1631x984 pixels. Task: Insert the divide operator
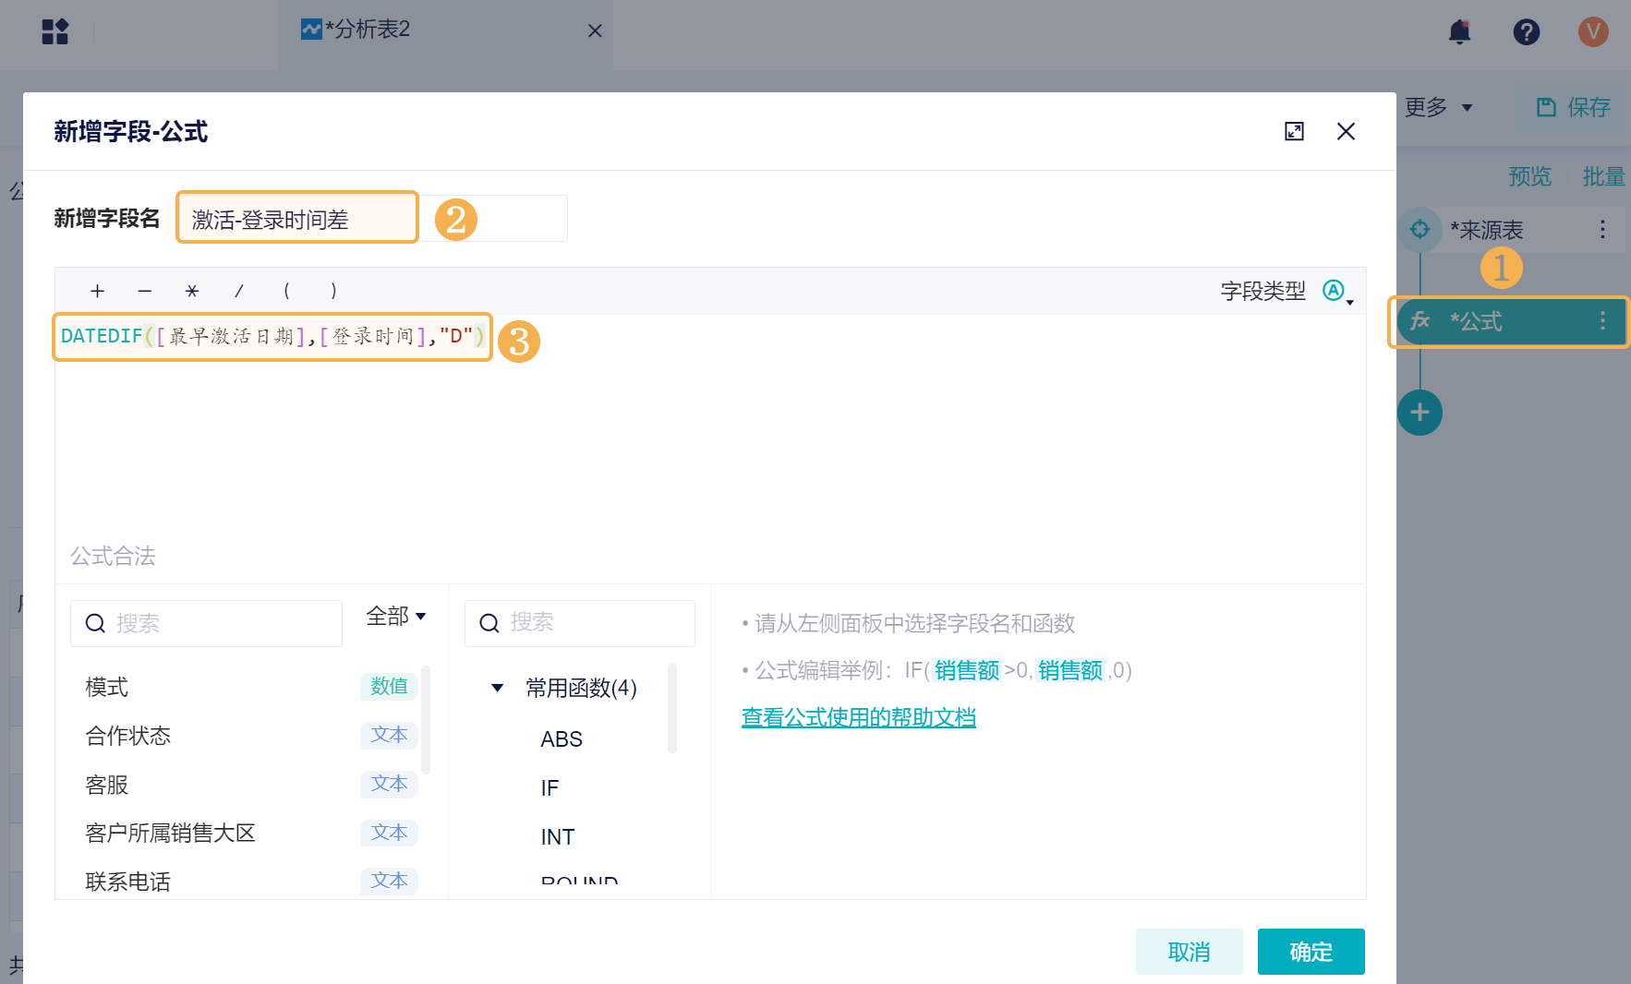click(x=239, y=292)
